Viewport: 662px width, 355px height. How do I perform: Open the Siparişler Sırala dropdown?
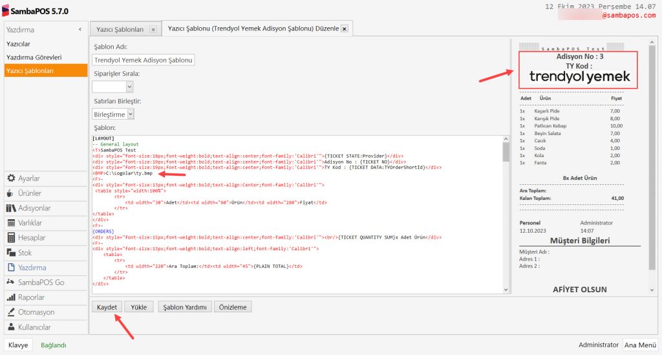coord(129,87)
